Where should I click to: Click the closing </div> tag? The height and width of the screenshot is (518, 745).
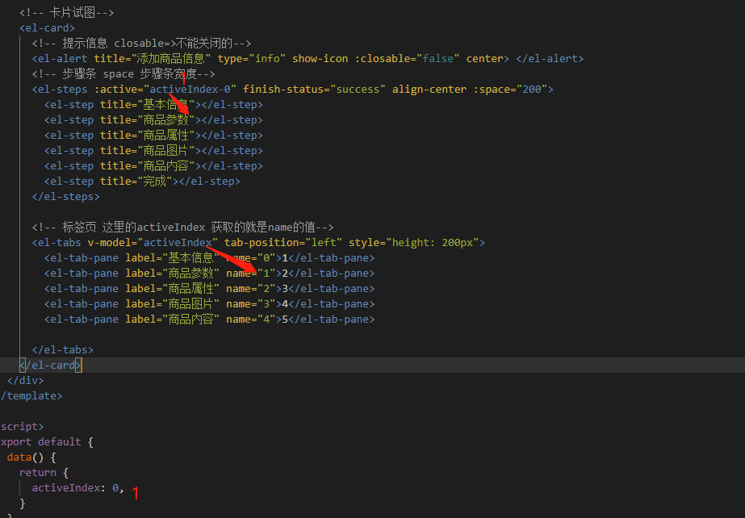25,380
